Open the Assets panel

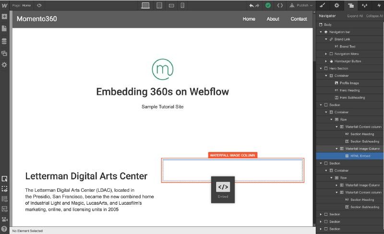(x=4, y=53)
